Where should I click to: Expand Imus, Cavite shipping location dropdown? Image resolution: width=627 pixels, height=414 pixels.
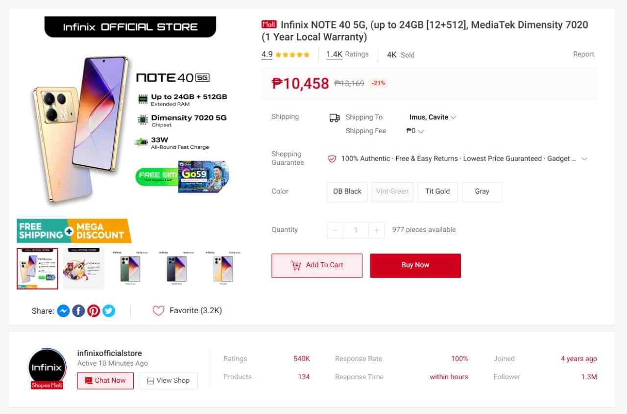pyautogui.click(x=453, y=117)
